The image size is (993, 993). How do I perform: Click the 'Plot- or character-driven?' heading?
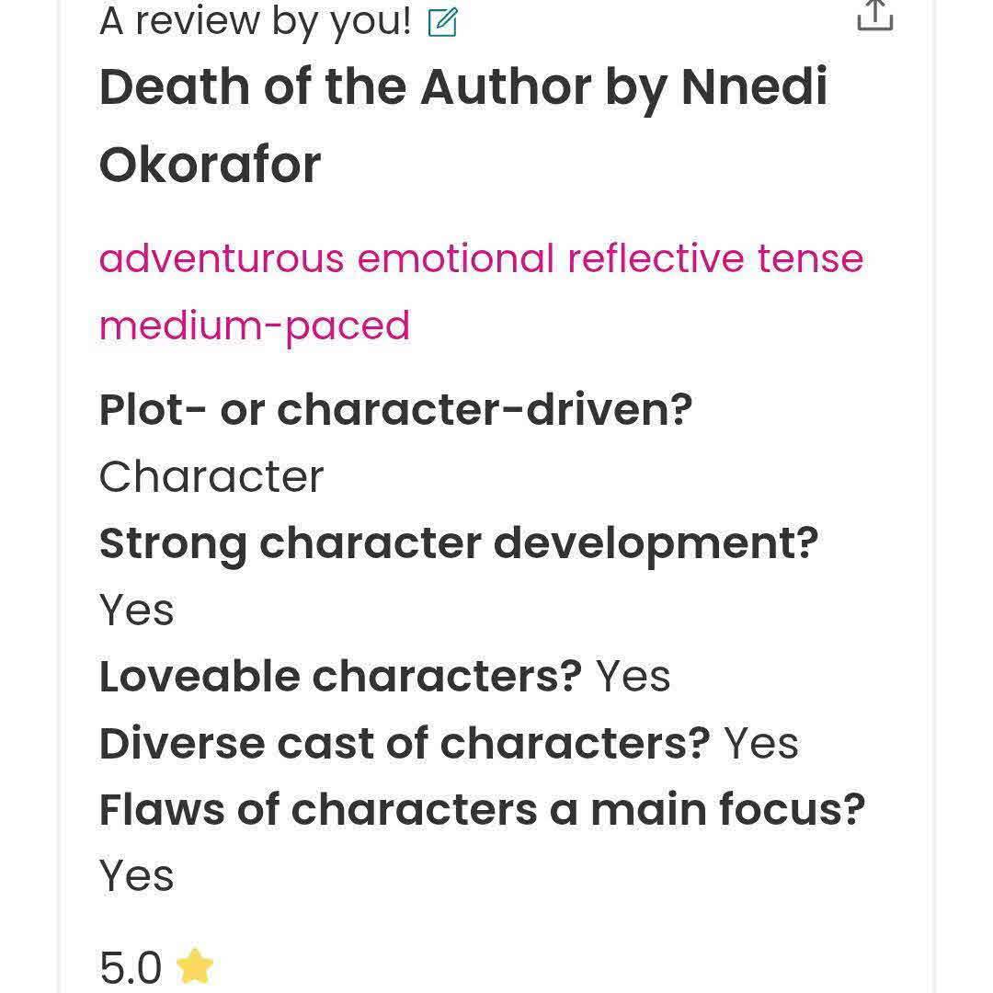tap(395, 410)
